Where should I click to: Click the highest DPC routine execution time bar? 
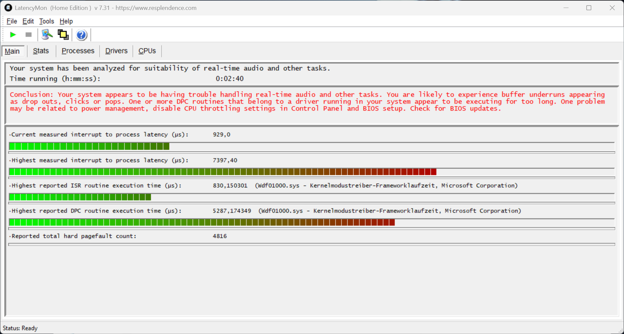312,222
